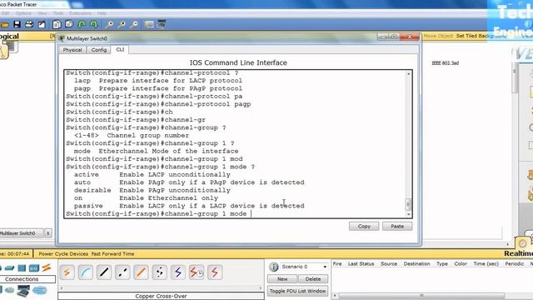Click the green Undo icon

82,24
